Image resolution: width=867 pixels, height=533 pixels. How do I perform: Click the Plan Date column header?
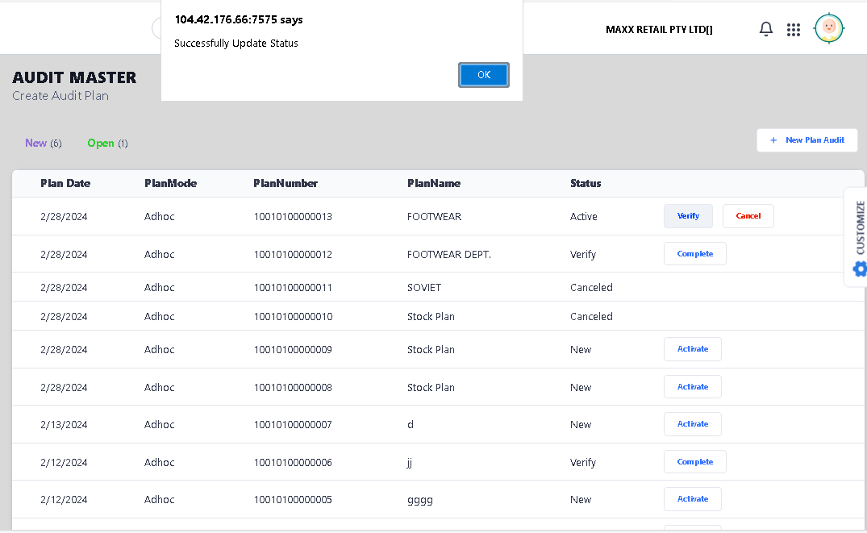pos(65,183)
